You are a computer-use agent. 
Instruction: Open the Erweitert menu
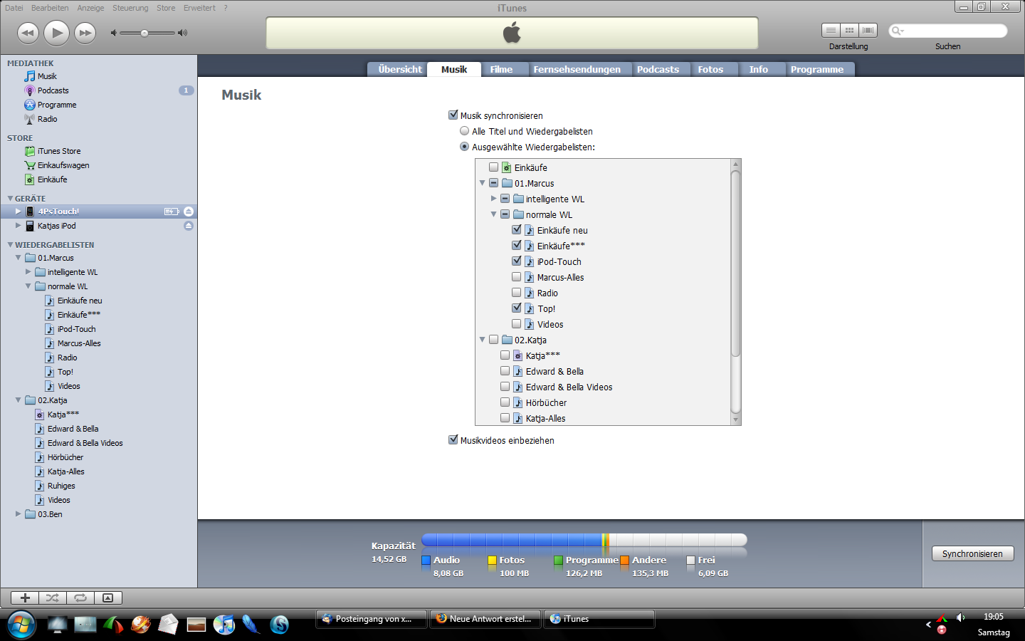pyautogui.click(x=199, y=8)
